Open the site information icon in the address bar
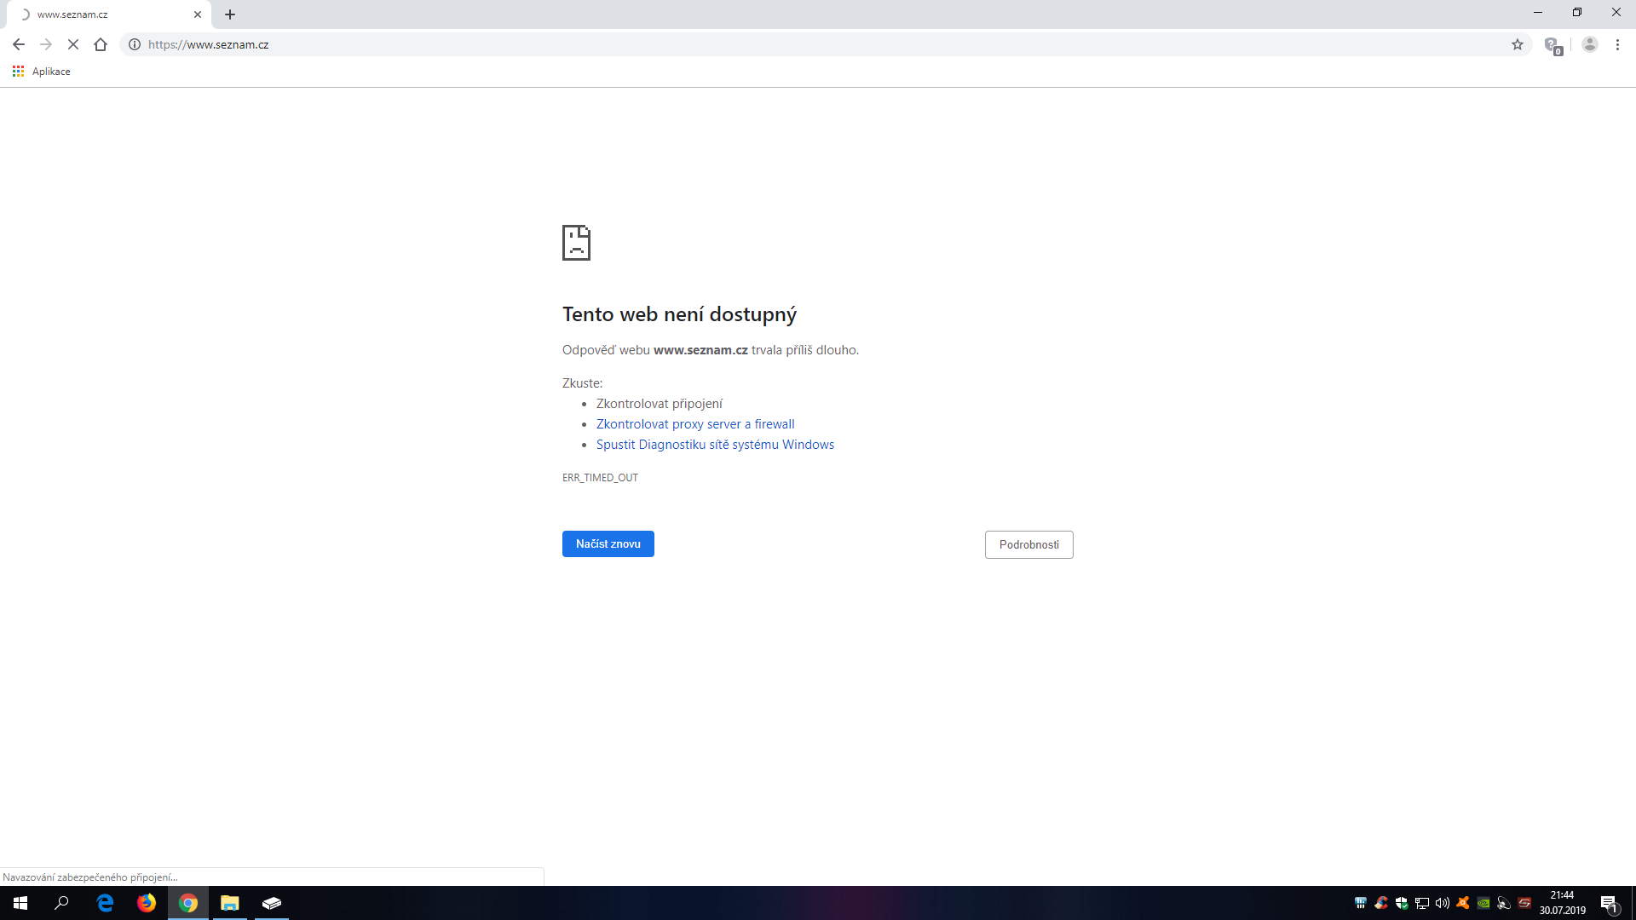 (135, 44)
